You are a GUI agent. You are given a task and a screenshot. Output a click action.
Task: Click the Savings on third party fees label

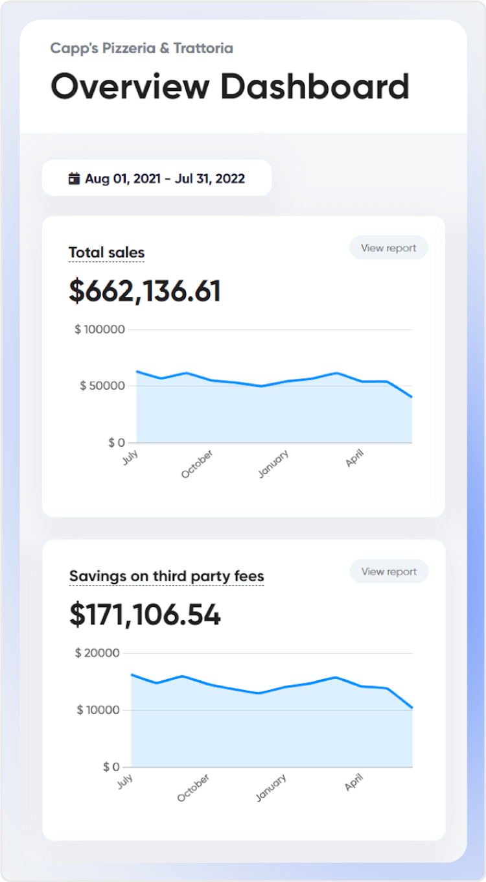click(x=167, y=576)
